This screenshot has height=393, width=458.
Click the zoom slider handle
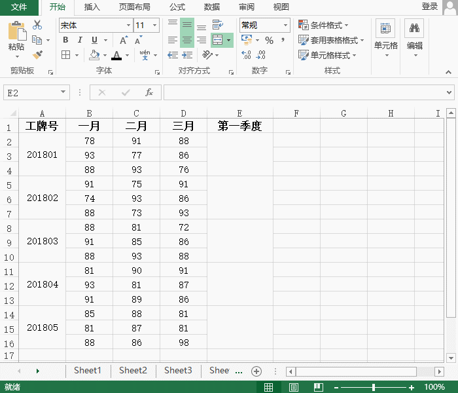click(374, 387)
